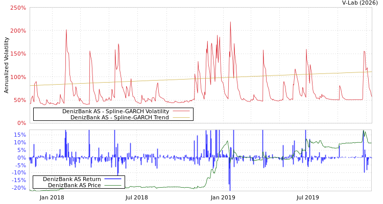Click the blue Return legend line sample
This screenshot has height=204, width=383.
[x=113, y=179]
